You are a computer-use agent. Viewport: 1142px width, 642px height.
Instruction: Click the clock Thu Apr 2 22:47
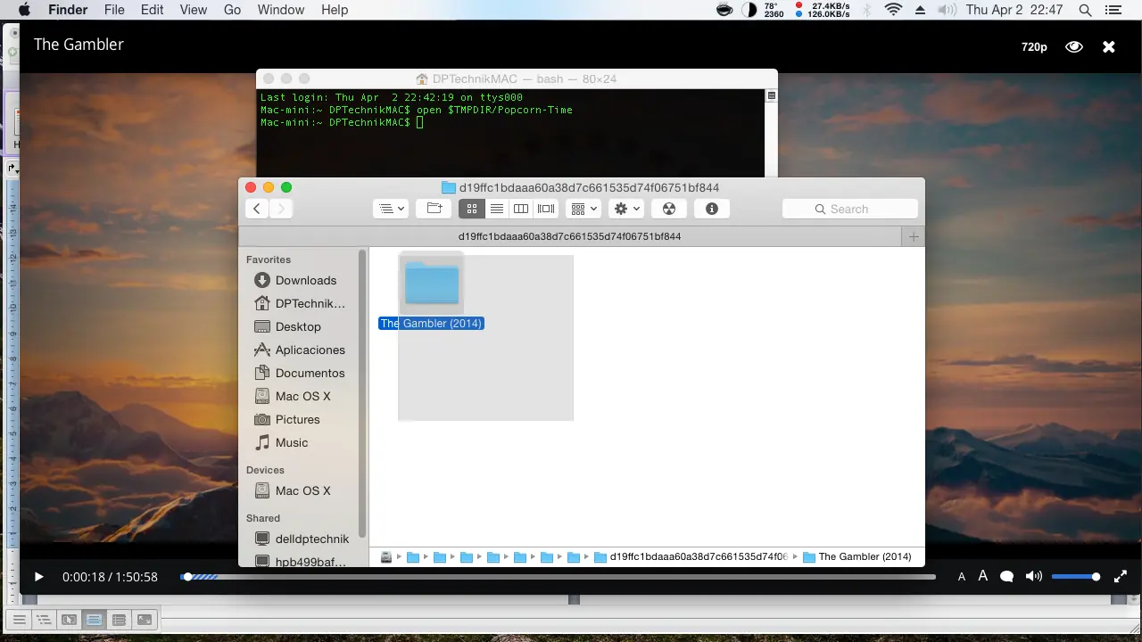(x=1014, y=10)
